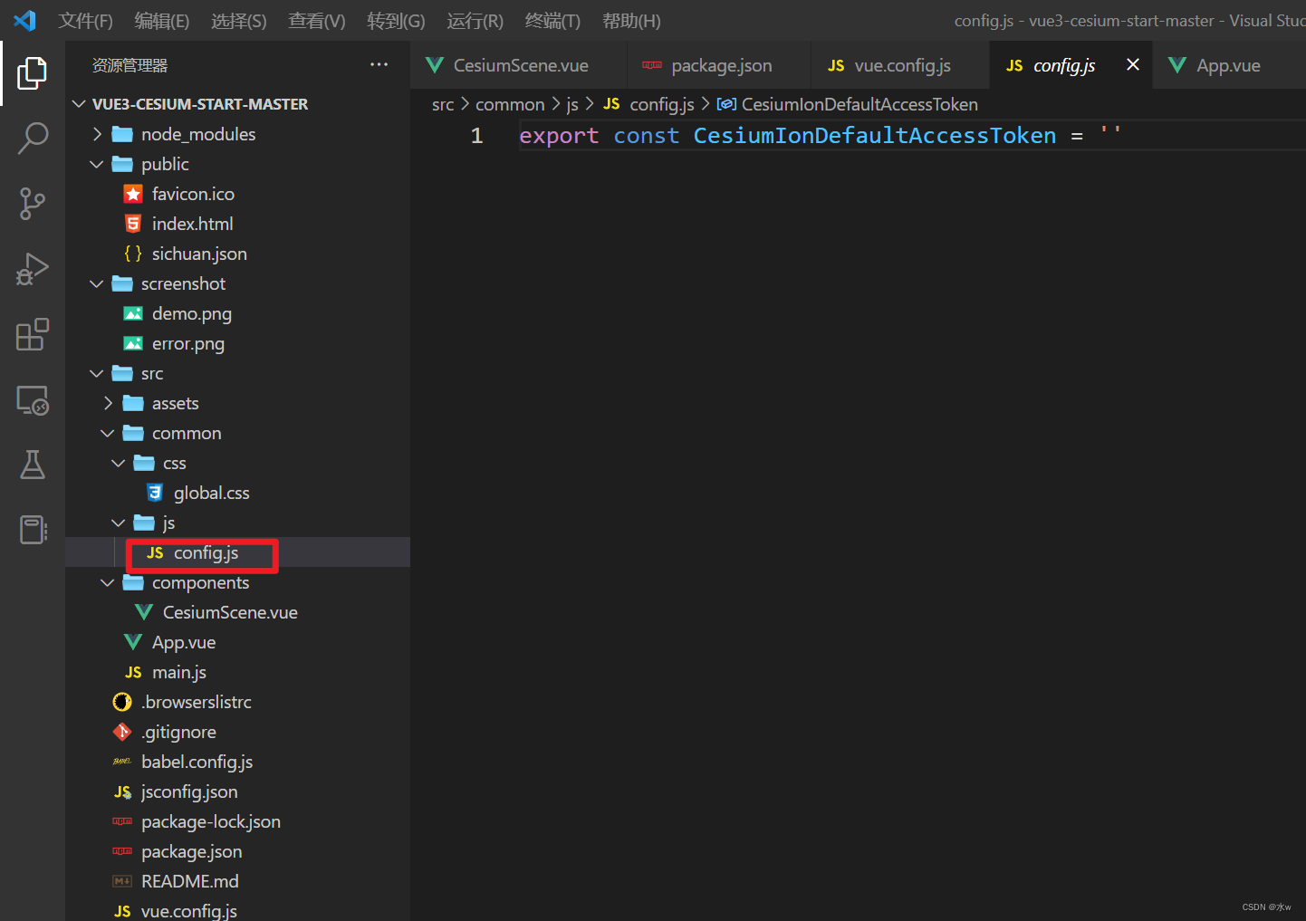
Task: Switch to the vue.config.js tab
Action: (x=900, y=65)
